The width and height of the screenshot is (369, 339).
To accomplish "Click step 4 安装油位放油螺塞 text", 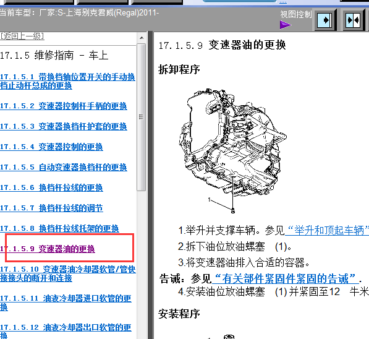I will pos(273,292).
